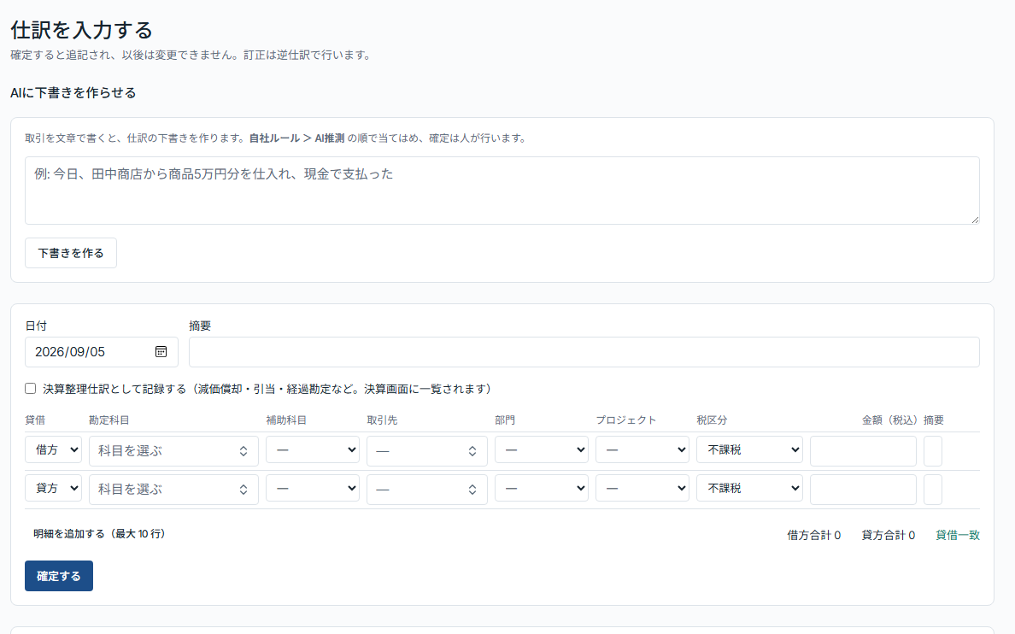Screen dimensions: 1015x634
Task: Open 科目を選ぶ account selector in 借方 row
Action: pos(173,451)
